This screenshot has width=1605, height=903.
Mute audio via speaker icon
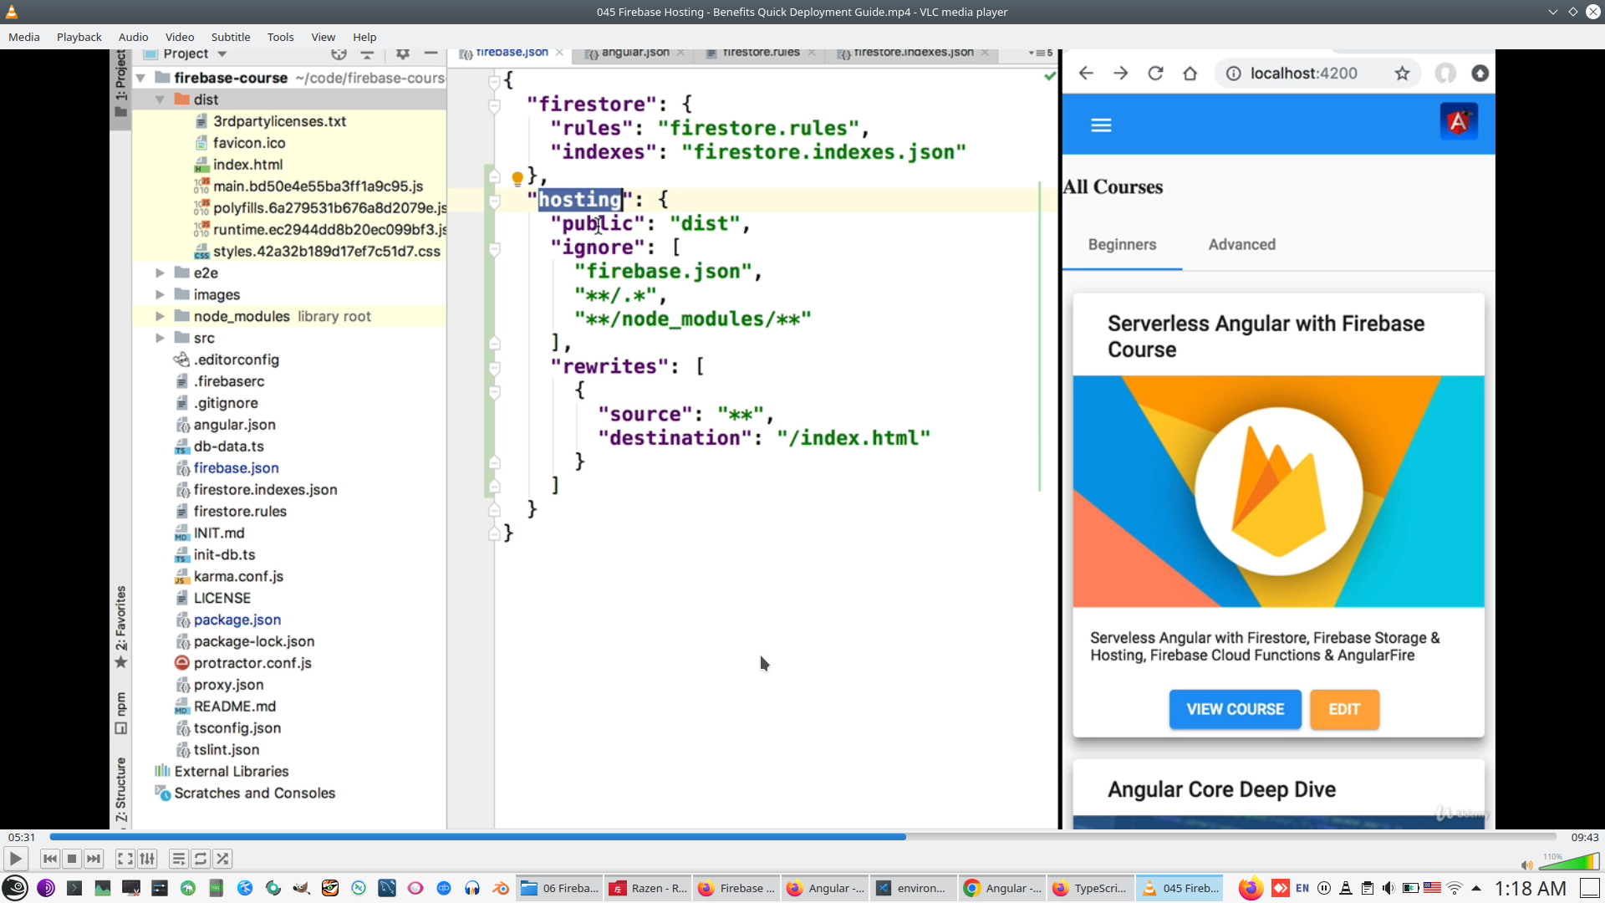1526,865
